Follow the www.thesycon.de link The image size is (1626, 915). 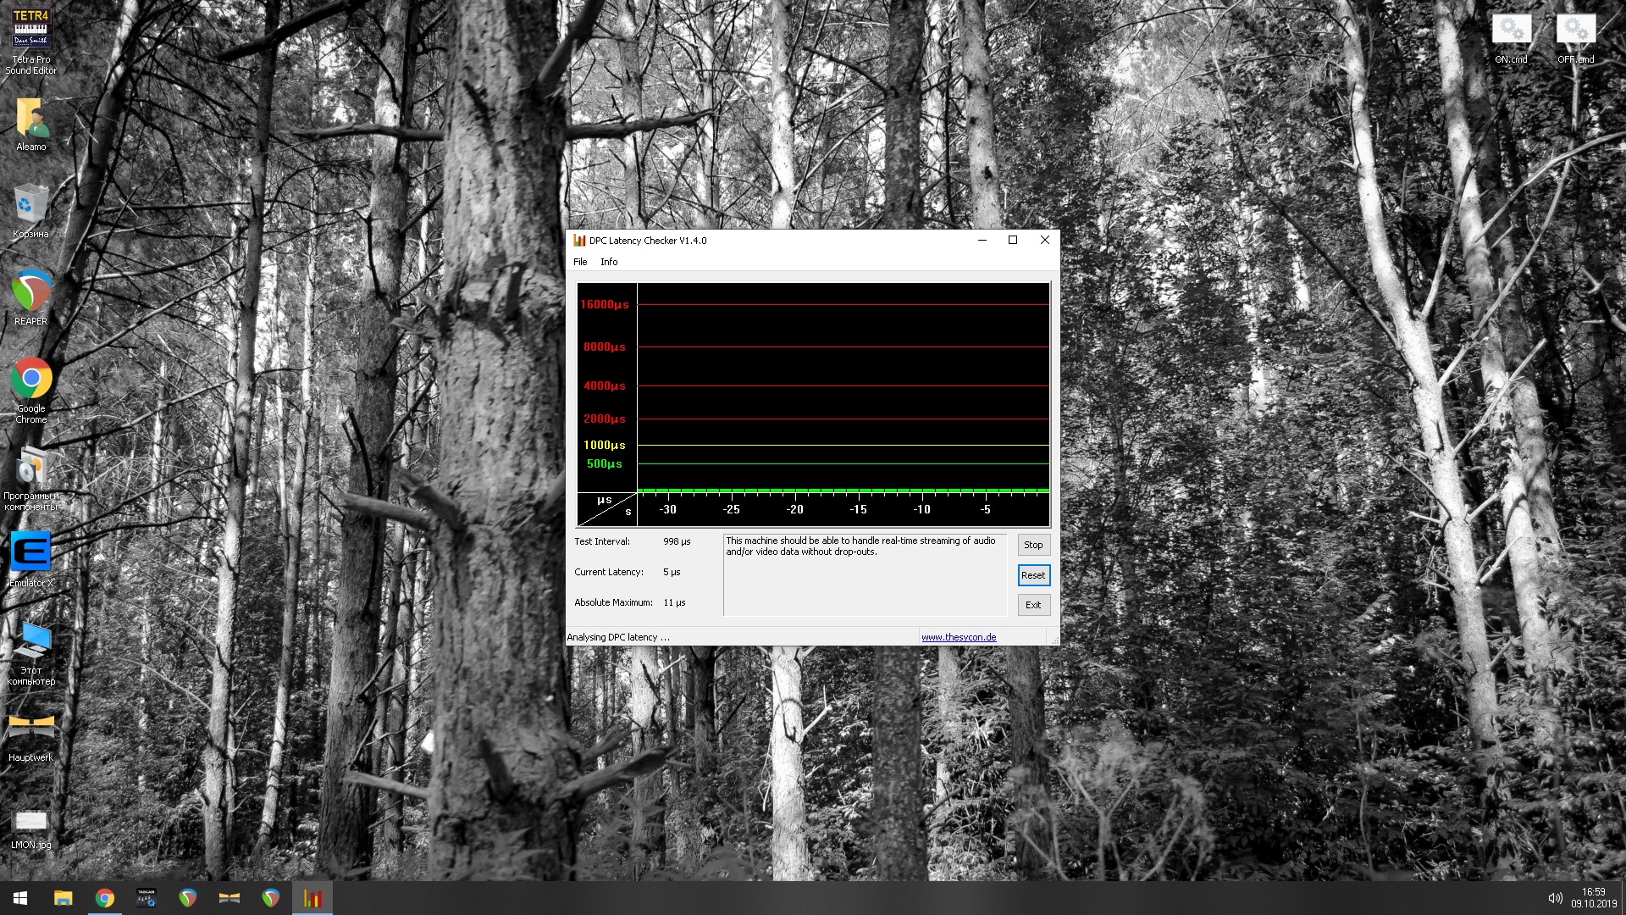(959, 637)
